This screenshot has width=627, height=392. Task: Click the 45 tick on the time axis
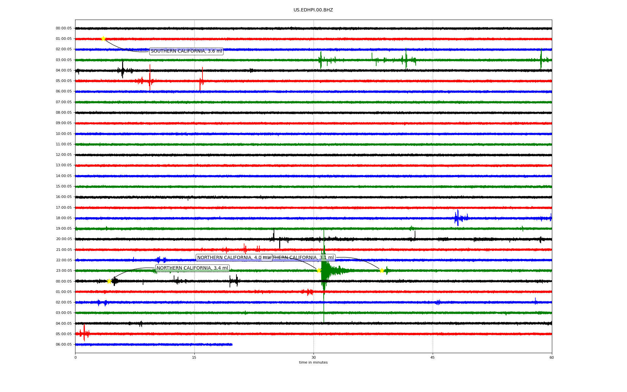coord(432,357)
